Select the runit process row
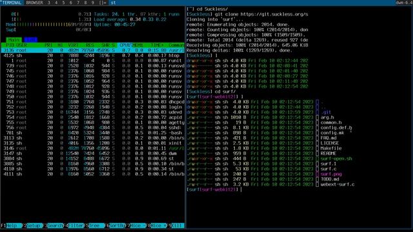Screen dimensions: 413x232 tap(92, 61)
